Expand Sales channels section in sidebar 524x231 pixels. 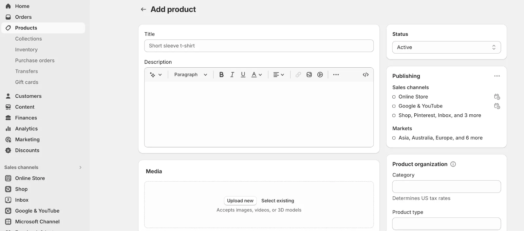[80, 167]
